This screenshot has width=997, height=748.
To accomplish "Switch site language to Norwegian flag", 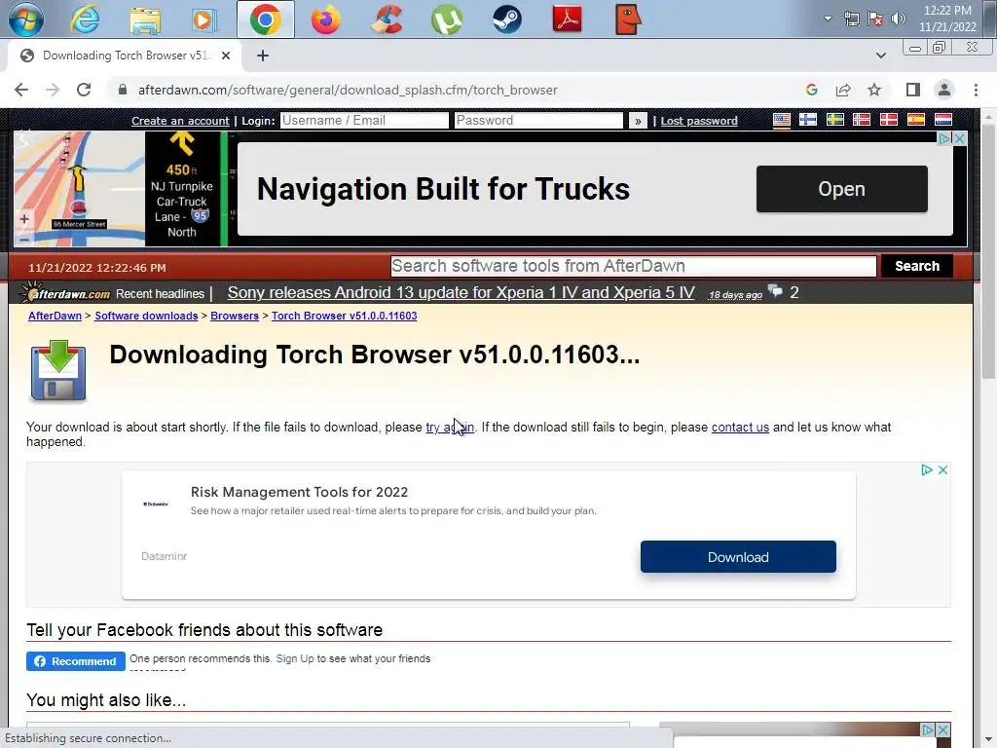I will (x=862, y=120).
